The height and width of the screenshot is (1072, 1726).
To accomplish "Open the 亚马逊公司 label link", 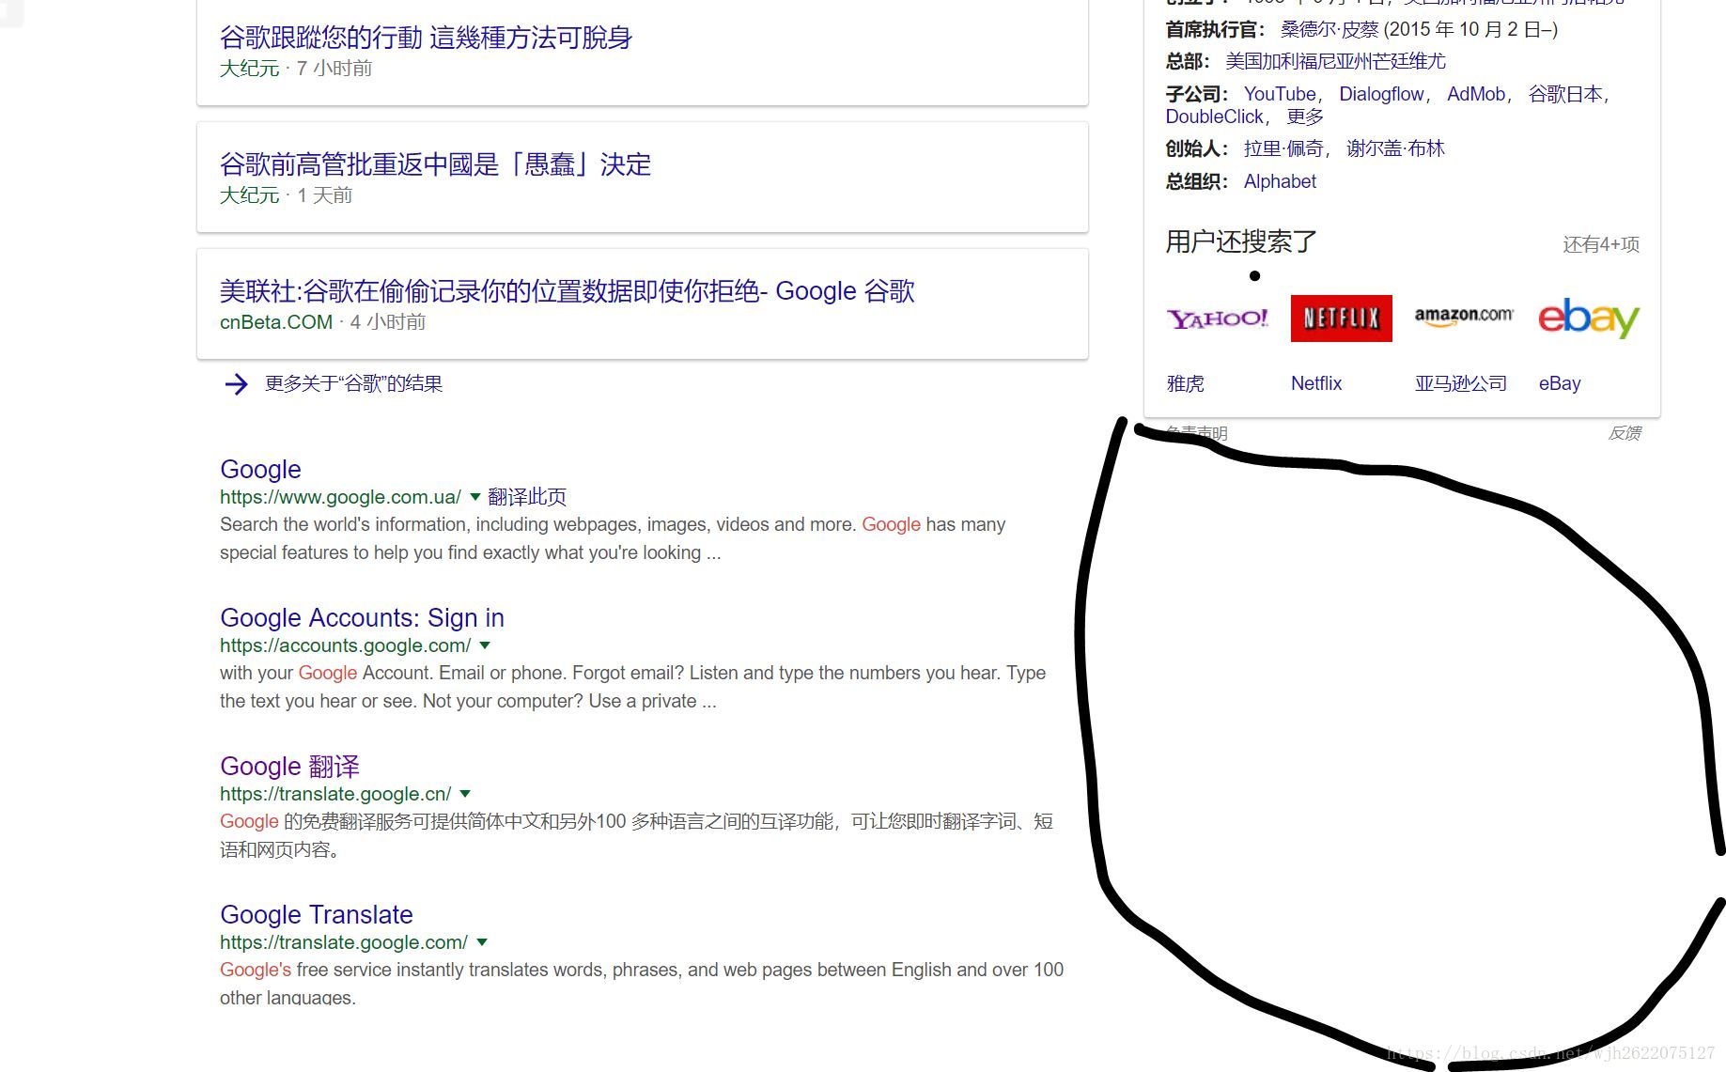I will (1461, 383).
